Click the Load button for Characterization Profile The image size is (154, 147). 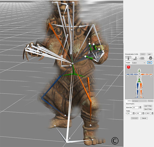[149, 54]
